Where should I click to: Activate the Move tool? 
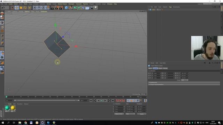(17, 8)
